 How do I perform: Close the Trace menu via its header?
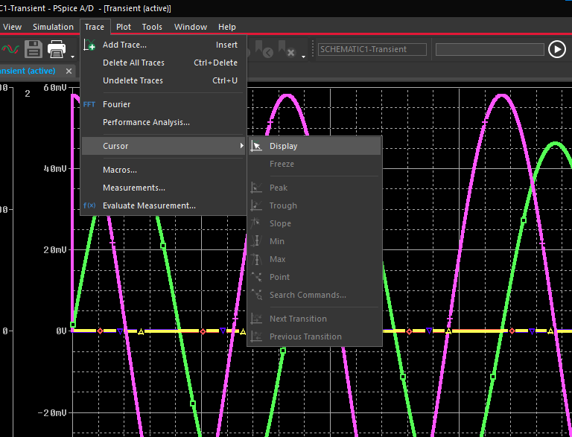click(95, 27)
